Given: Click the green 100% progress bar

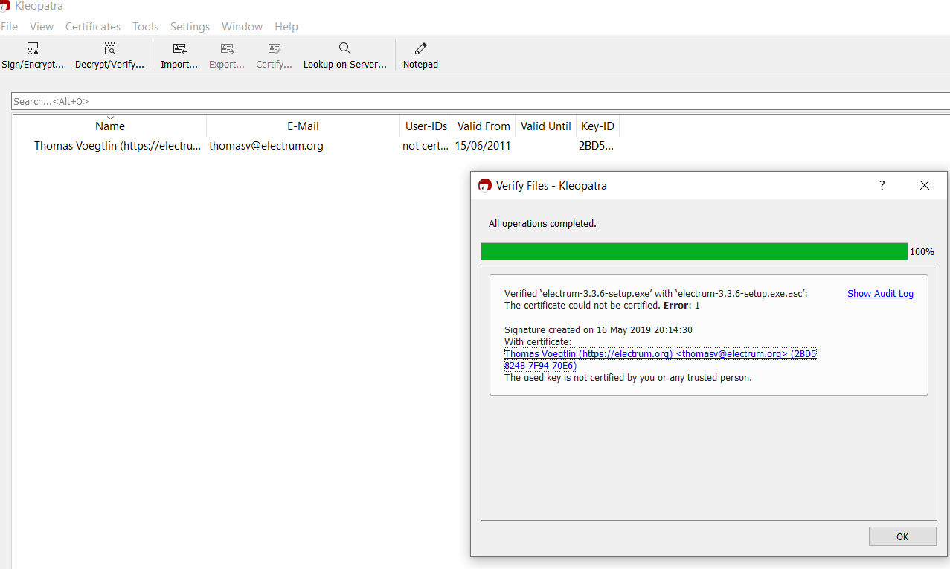Looking at the screenshot, I should tap(694, 251).
